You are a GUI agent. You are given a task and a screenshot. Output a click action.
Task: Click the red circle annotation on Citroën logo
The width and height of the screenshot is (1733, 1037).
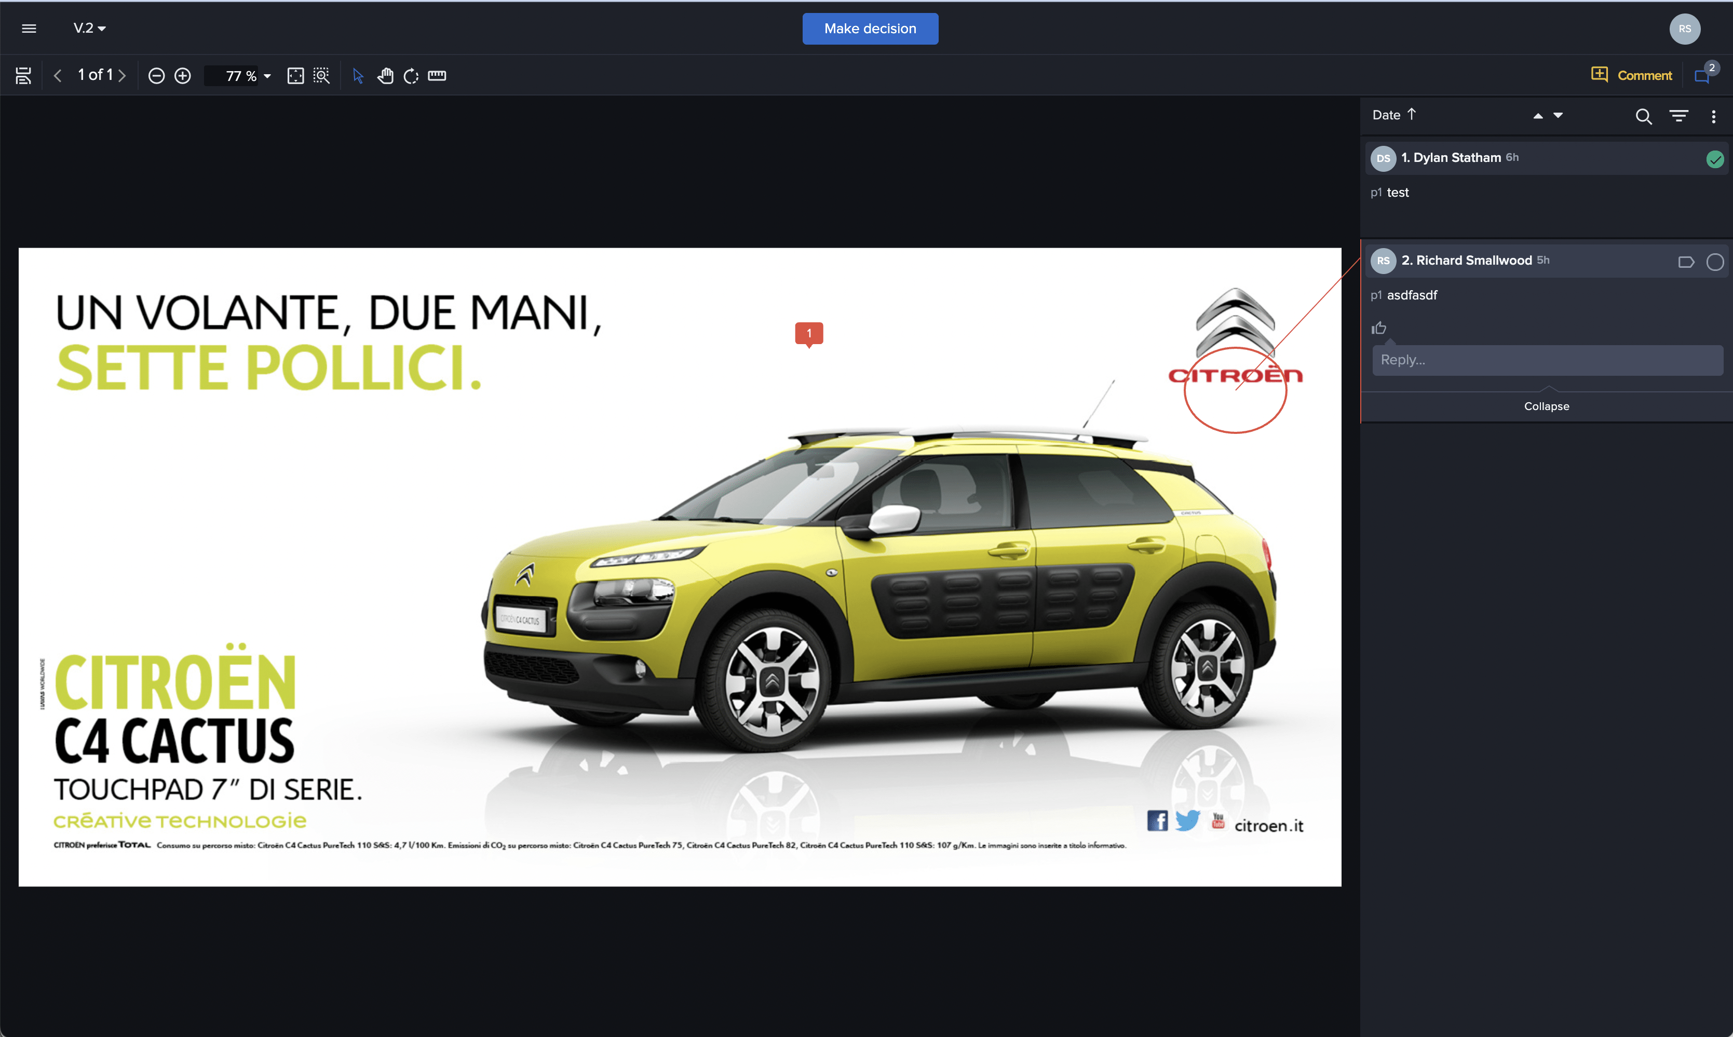(x=1236, y=390)
